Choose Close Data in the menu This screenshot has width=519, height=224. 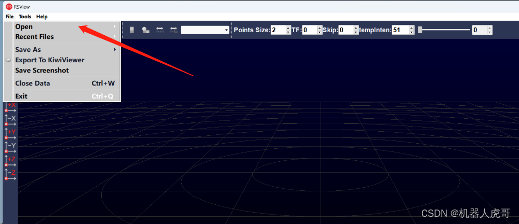tap(66, 83)
